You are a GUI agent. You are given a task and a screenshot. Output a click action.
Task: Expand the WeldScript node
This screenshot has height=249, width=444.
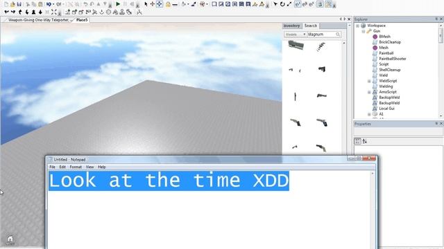(x=369, y=81)
